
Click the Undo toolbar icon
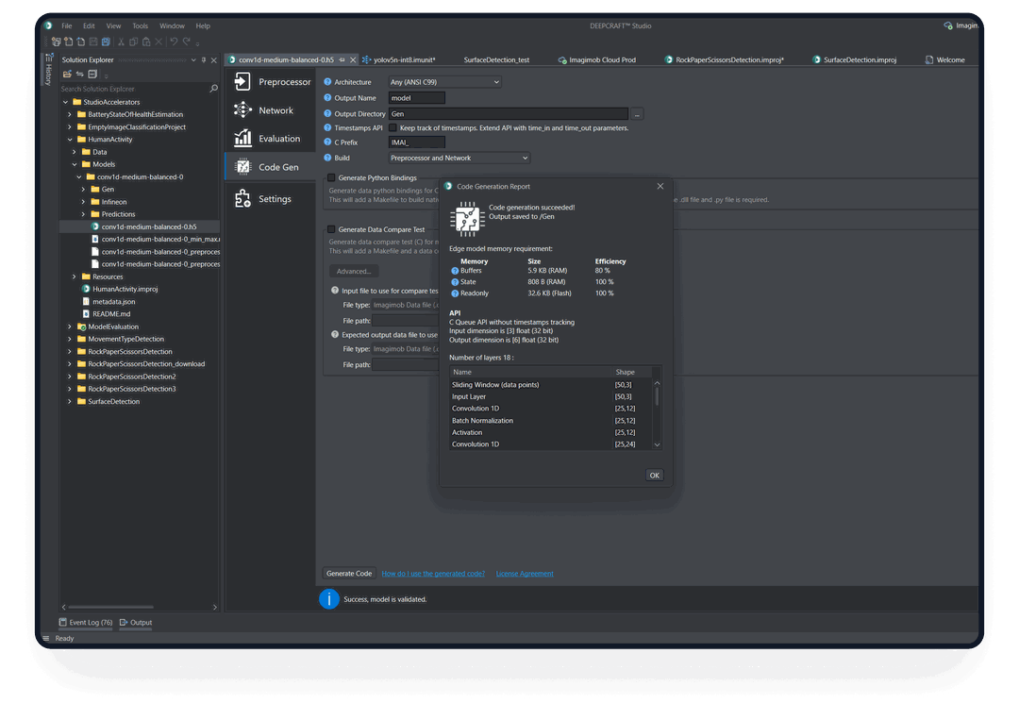174,42
